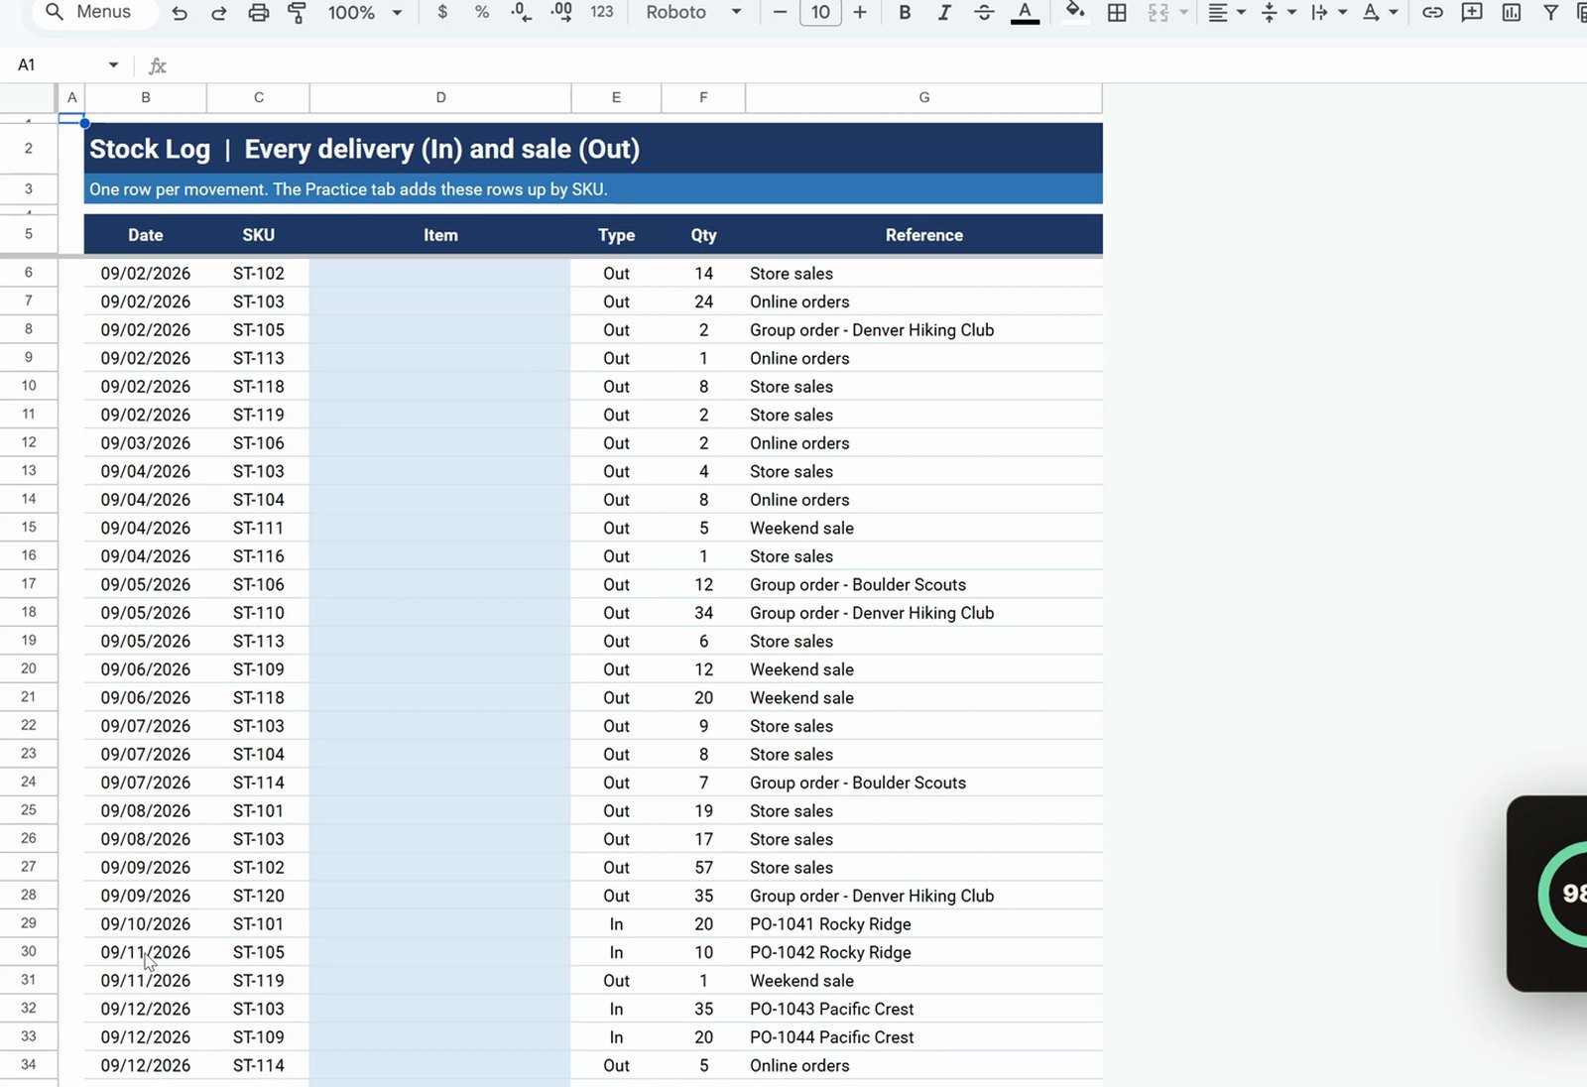Screen dimensions: 1587x1087
Task: Print the spreadsheet with the printer icon
Action: click(x=258, y=13)
